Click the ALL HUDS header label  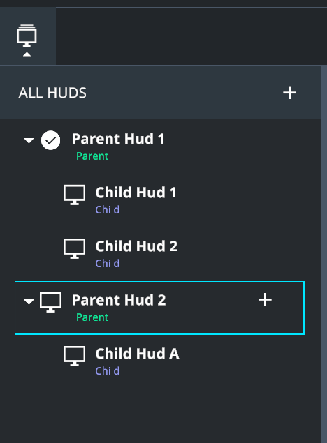(x=52, y=93)
